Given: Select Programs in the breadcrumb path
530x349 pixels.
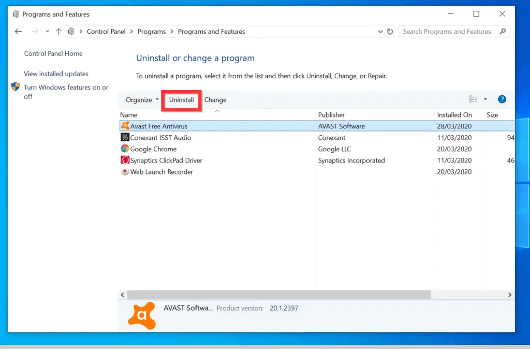Looking at the screenshot, I should (151, 31).
